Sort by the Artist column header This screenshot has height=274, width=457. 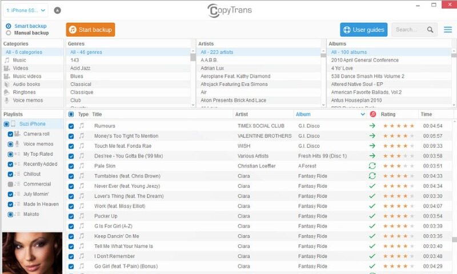[x=242, y=114]
